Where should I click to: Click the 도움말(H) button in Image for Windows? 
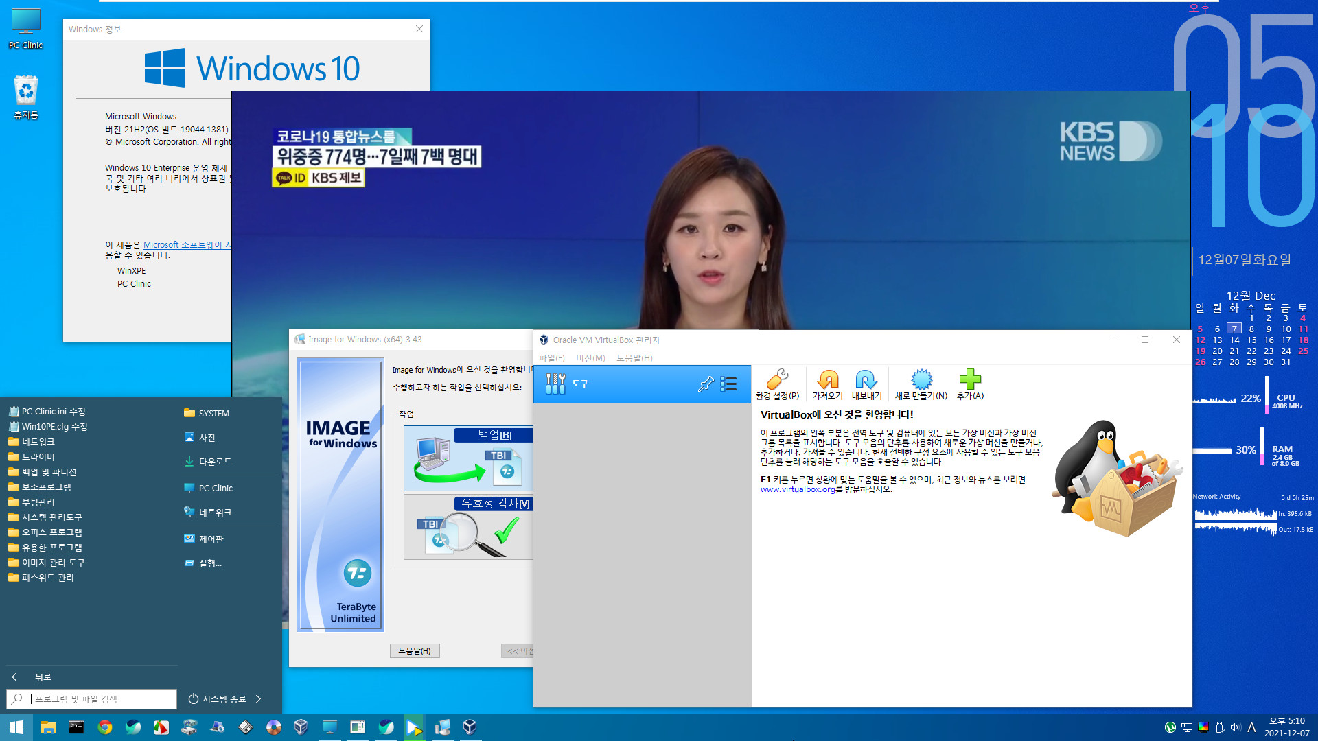click(x=415, y=650)
